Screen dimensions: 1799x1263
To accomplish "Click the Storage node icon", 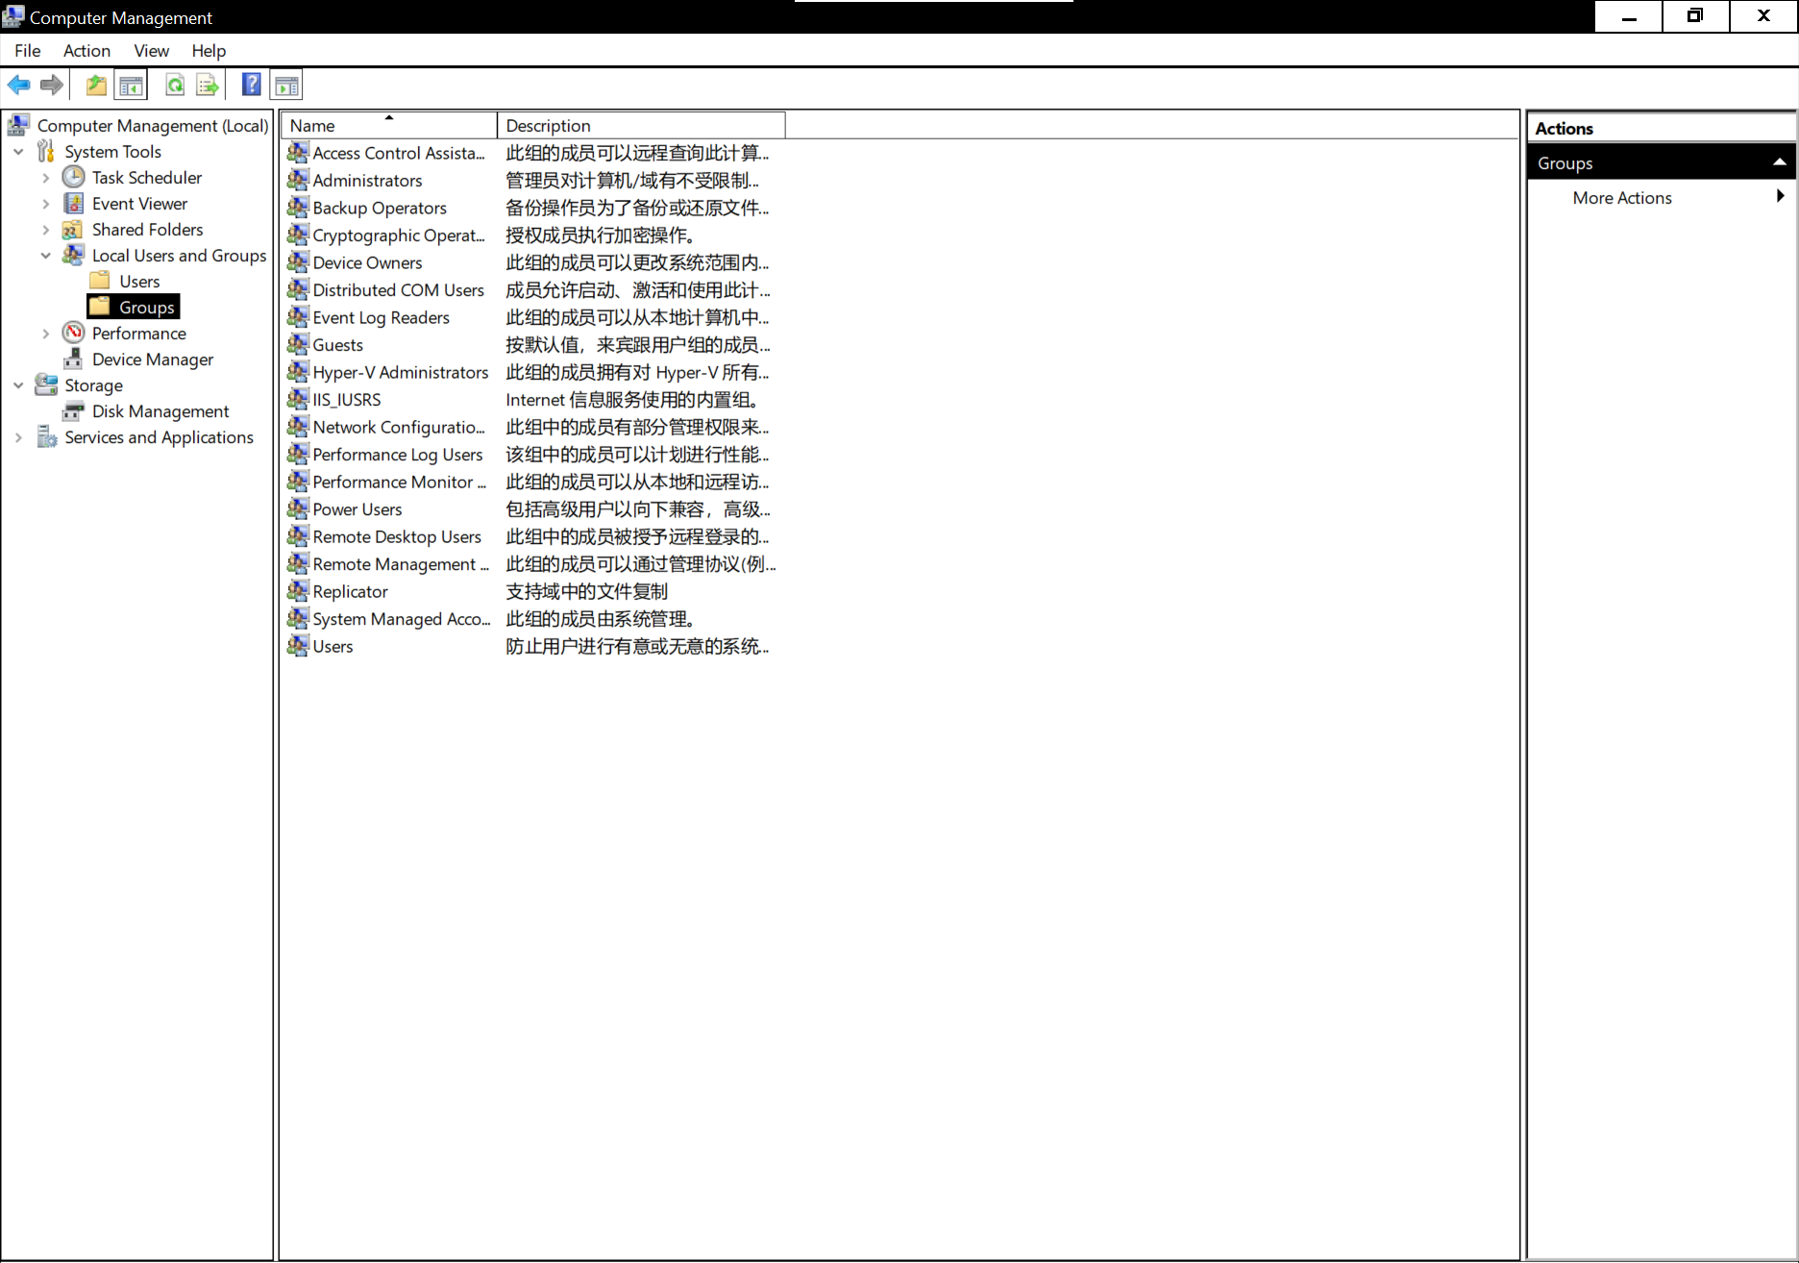I will tap(45, 384).
